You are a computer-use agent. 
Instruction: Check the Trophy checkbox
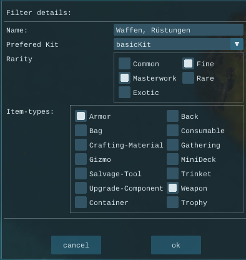click(172, 202)
